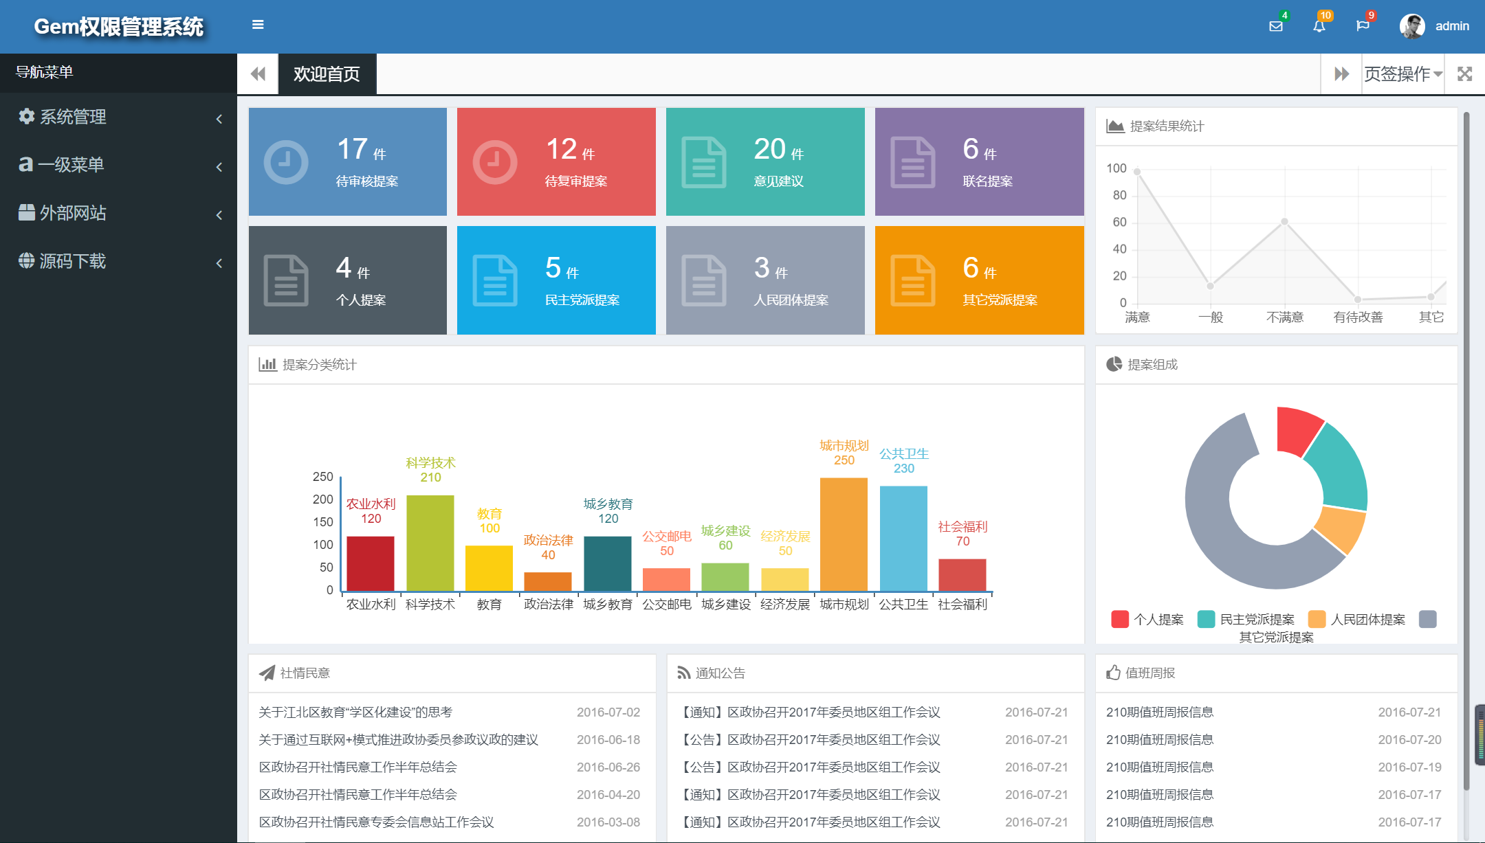Open the mail envelope notifications
Viewport: 1485px width, 843px height.
tap(1276, 26)
